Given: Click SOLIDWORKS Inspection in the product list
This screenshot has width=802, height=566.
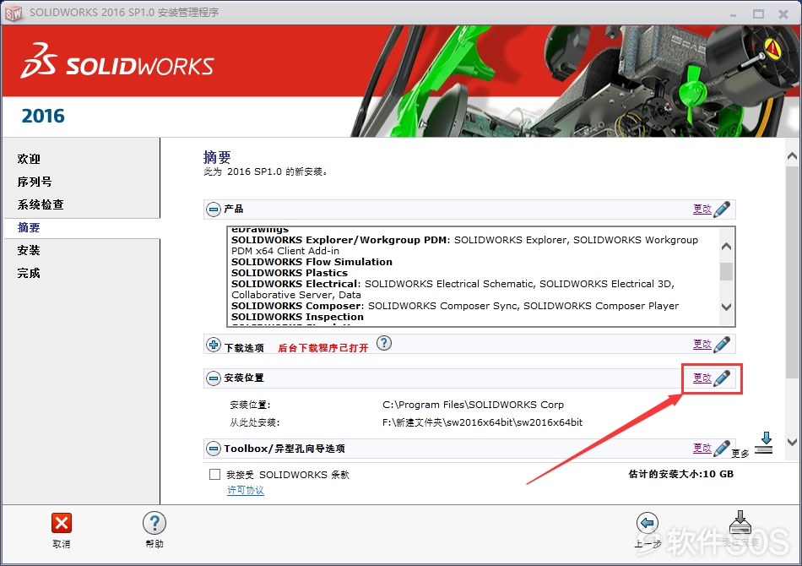Looking at the screenshot, I should pyautogui.click(x=298, y=317).
